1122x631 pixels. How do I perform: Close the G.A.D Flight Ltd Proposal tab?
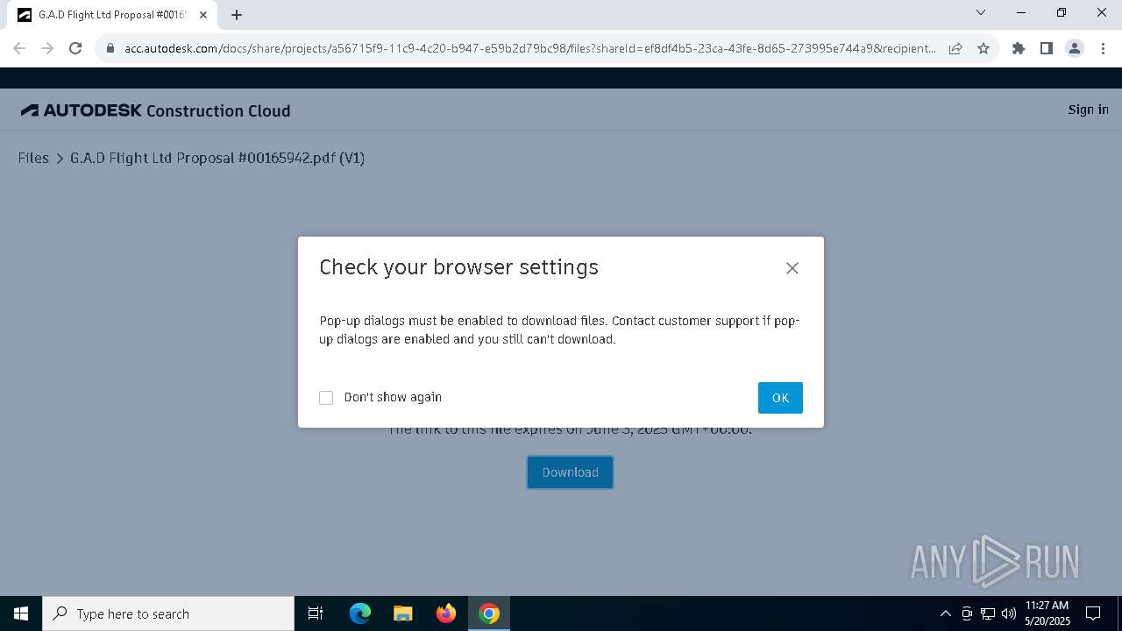pyautogui.click(x=203, y=15)
